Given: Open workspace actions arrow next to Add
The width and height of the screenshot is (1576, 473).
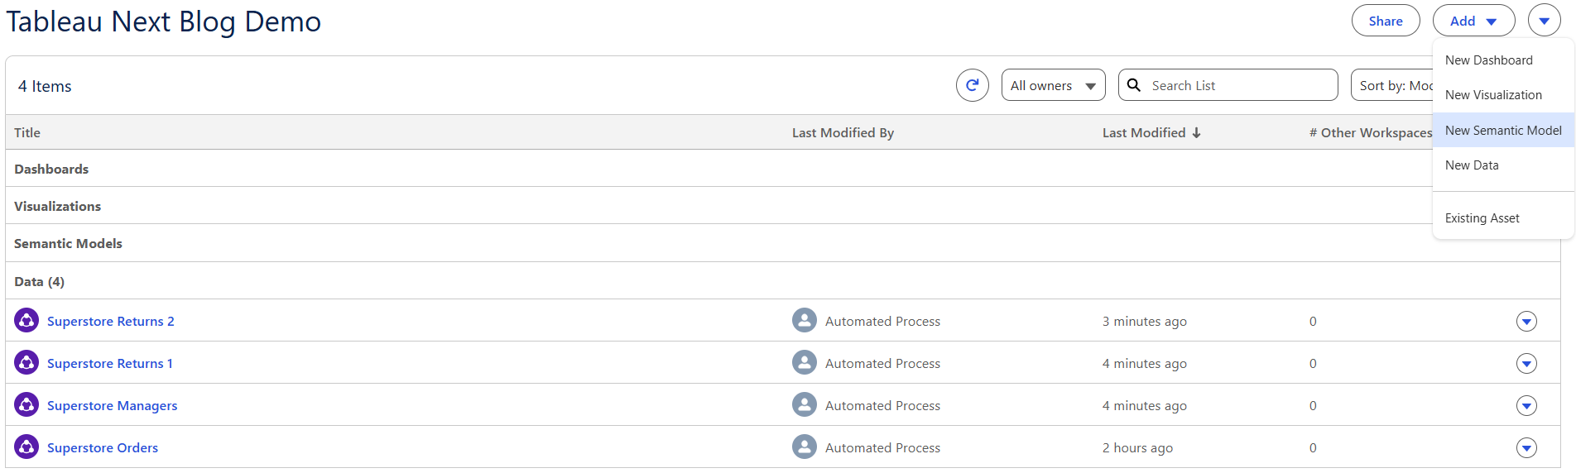Looking at the screenshot, I should click(x=1545, y=21).
